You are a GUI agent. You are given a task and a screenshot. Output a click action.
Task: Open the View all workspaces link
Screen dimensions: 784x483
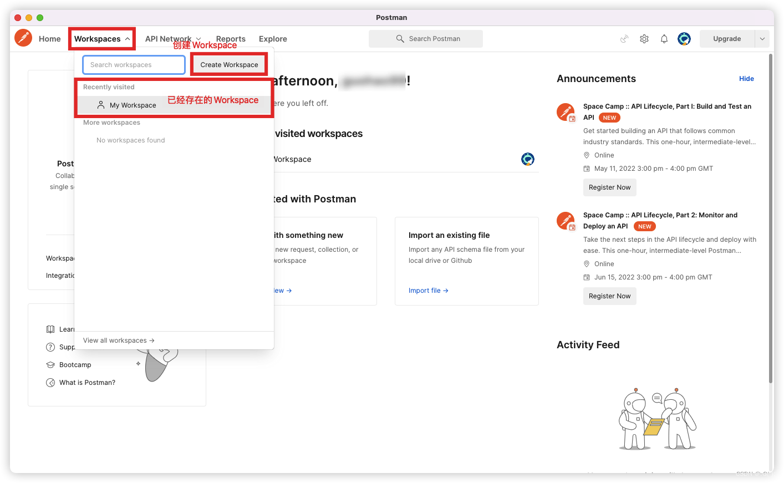coord(119,340)
